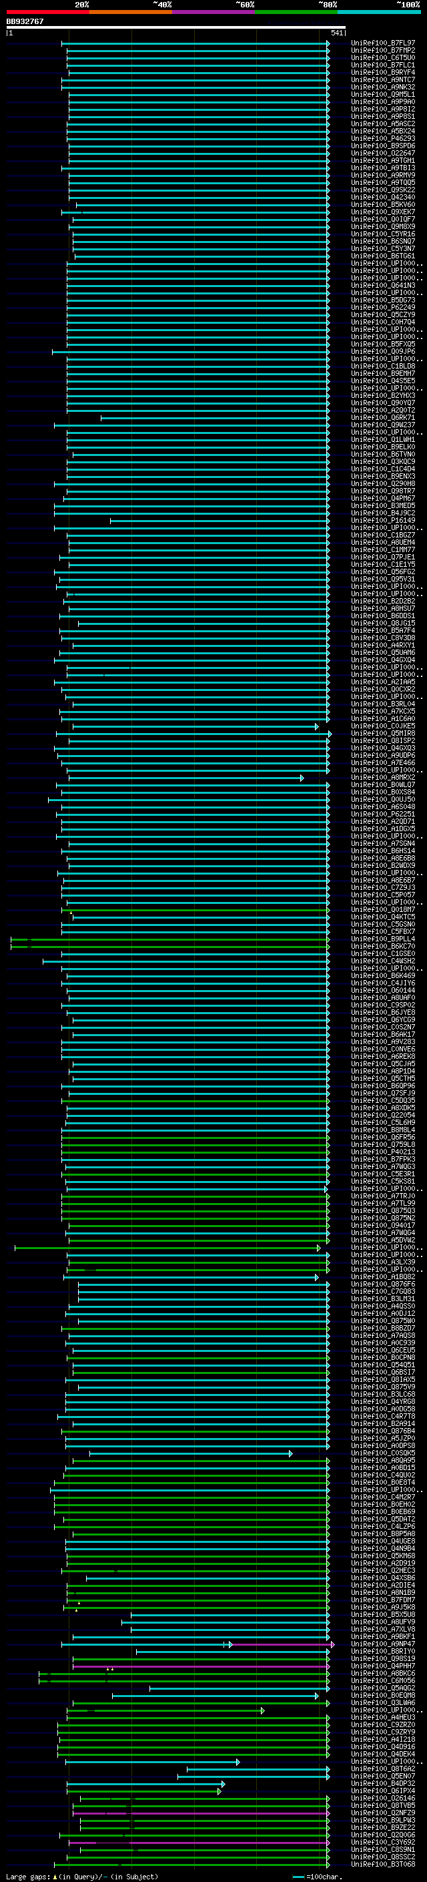Click the UniRef100_B9RYF4 label
427x1882 pixels.
coord(382,72)
